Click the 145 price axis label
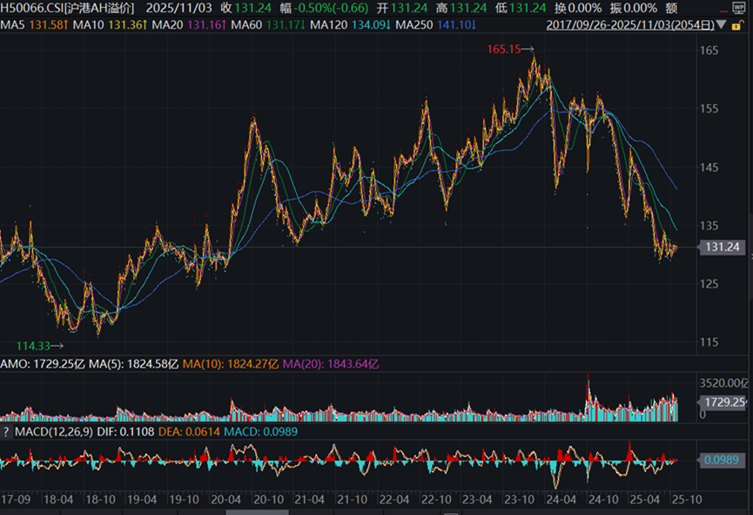753x515 pixels. coord(709,167)
